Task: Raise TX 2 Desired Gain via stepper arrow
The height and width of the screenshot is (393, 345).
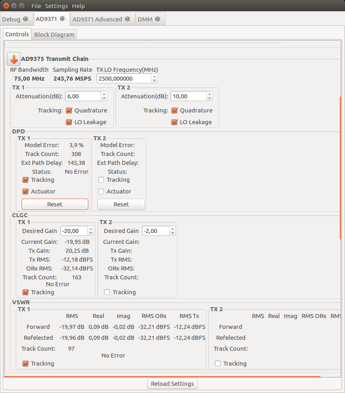Action: click(172, 229)
